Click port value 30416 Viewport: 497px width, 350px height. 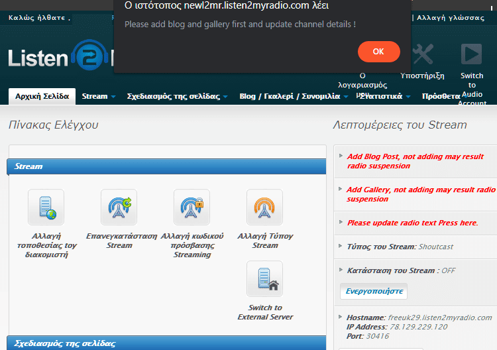[x=377, y=336]
